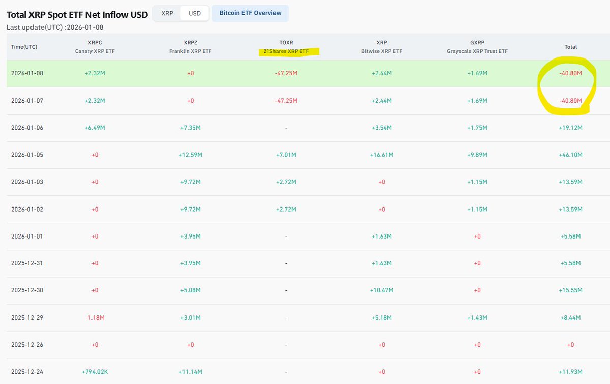Select the 2026-01-07 date cell
Screen dimensions: 610x384
point(27,101)
